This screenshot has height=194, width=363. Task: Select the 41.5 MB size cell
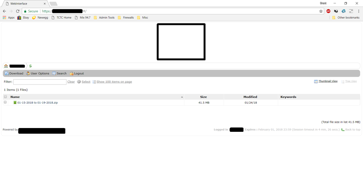click(x=204, y=103)
